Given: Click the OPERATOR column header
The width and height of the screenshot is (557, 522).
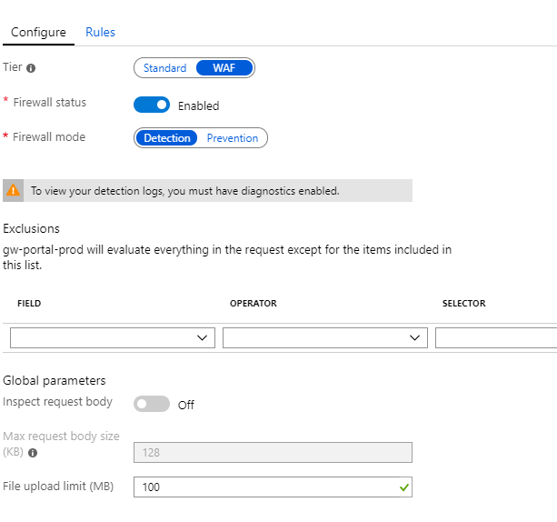Looking at the screenshot, I should click(x=254, y=304).
